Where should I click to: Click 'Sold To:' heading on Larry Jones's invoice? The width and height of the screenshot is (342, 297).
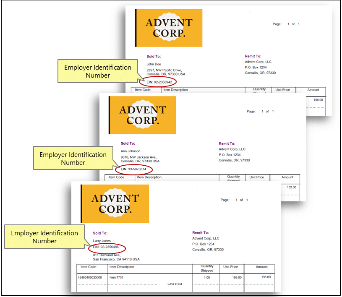100,233
